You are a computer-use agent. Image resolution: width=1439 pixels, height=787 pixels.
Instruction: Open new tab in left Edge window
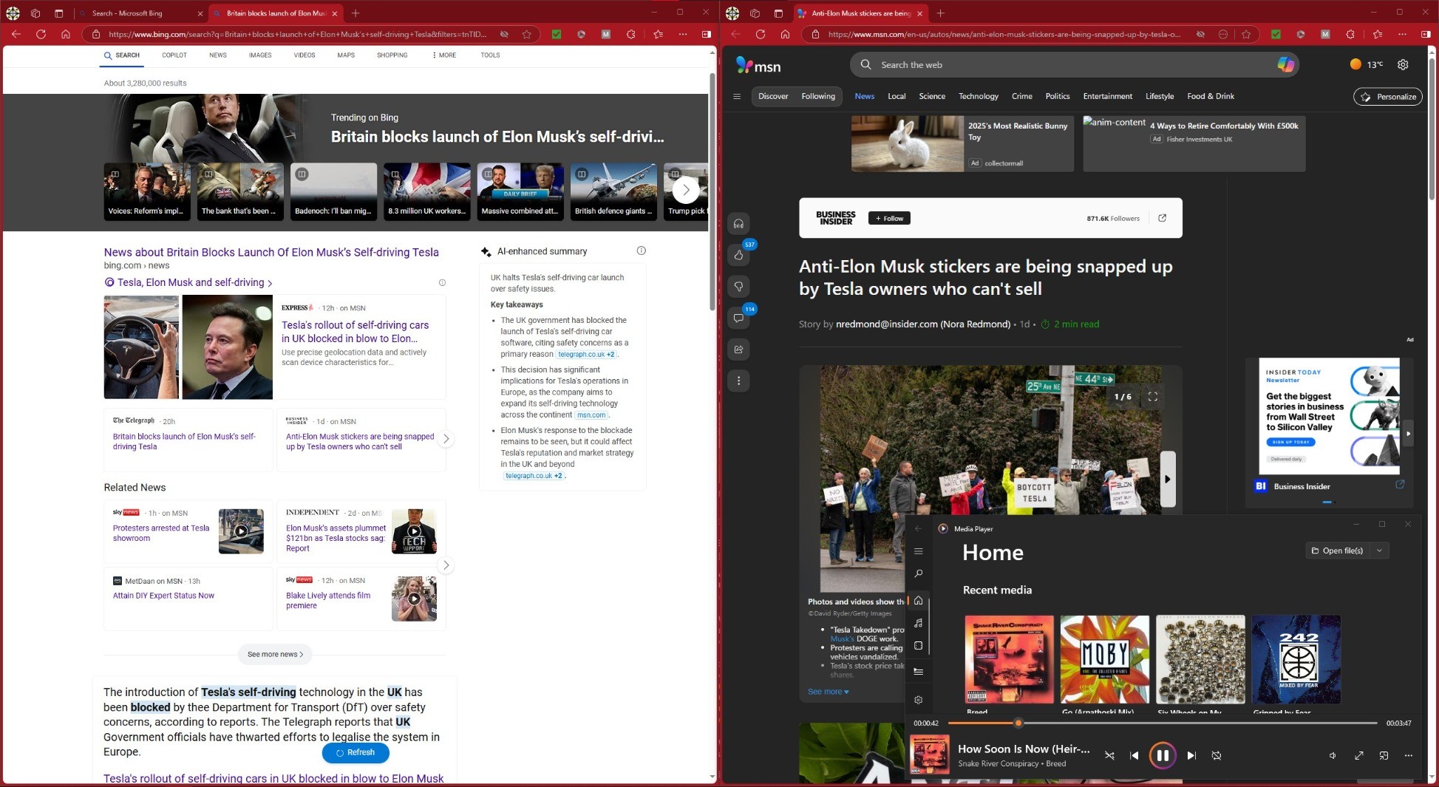[x=356, y=13]
